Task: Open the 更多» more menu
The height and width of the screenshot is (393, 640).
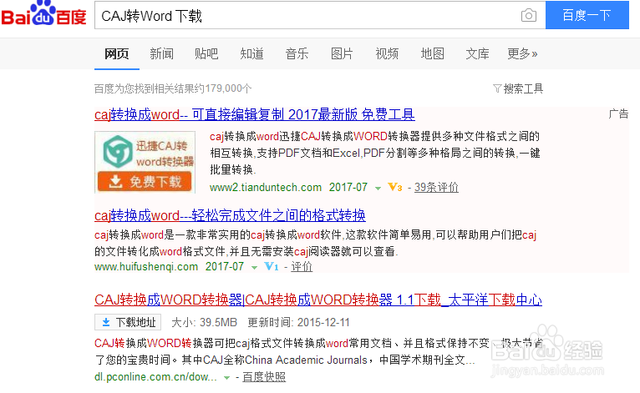Action: (x=522, y=53)
